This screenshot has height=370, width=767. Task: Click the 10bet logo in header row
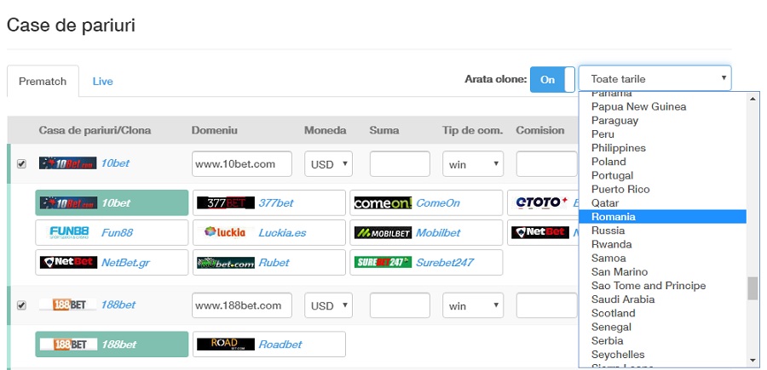tap(68, 163)
